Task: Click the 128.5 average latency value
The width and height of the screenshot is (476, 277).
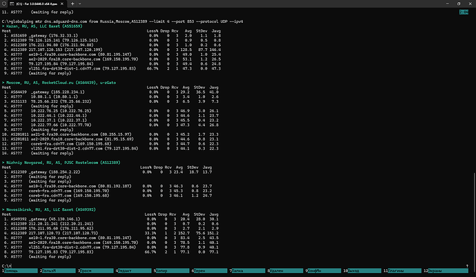Action: (x=186, y=50)
